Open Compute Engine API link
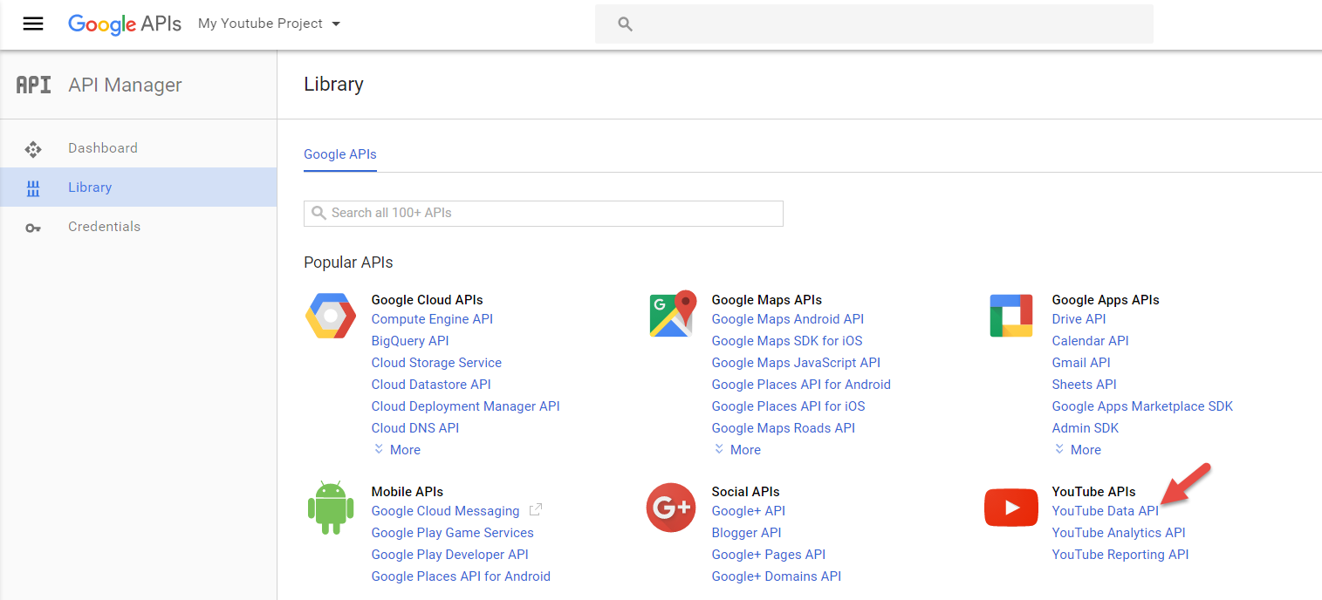This screenshot has height=600, width=1322. (432, 319)
